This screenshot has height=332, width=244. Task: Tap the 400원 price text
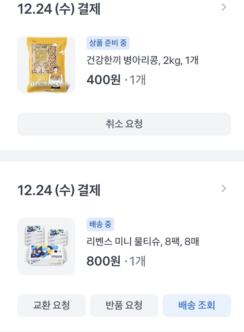(103, 80)
